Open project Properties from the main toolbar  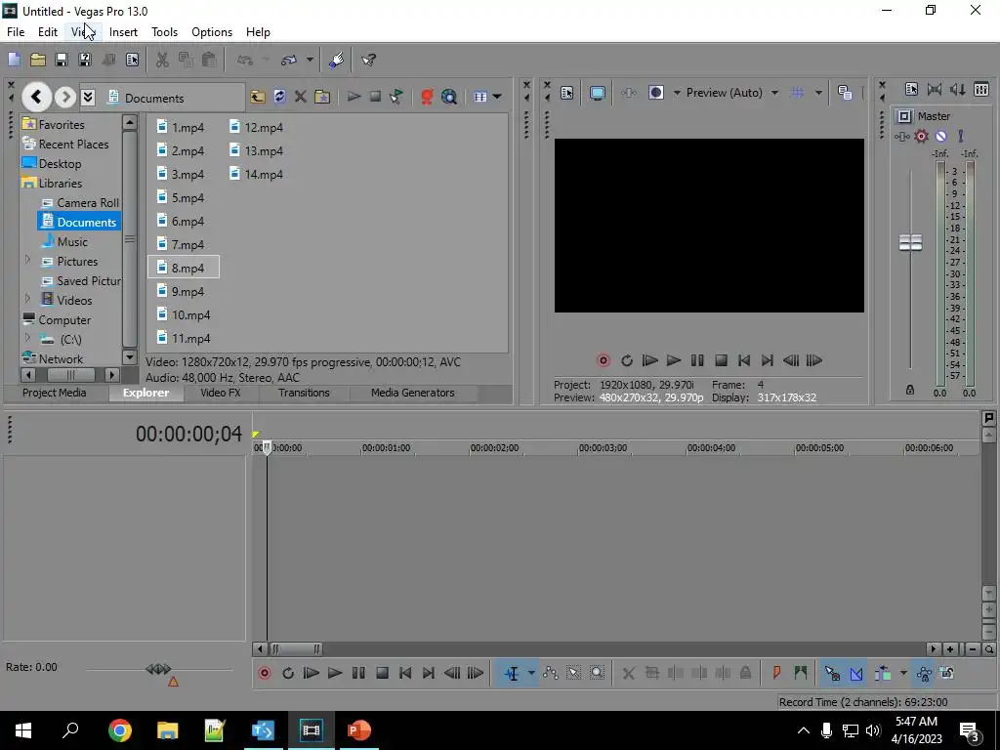(x=132, y=60)
